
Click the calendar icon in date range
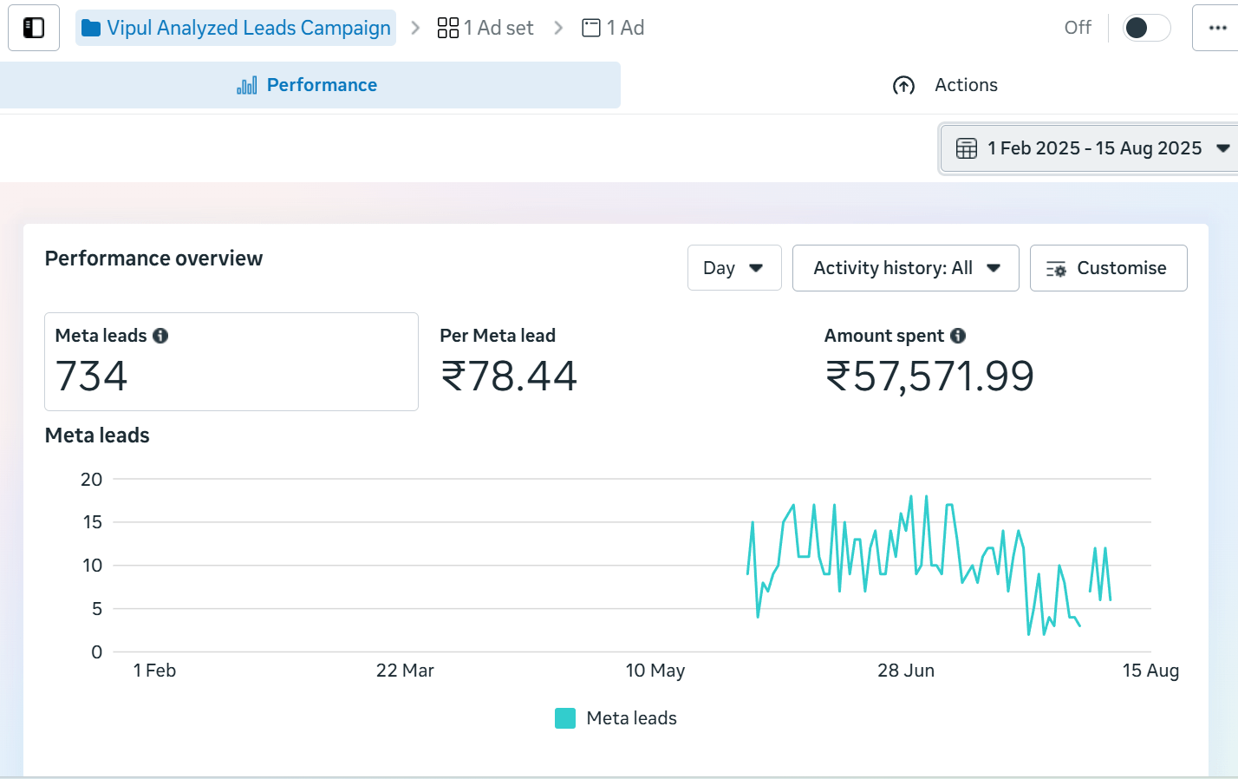point(966,148)
